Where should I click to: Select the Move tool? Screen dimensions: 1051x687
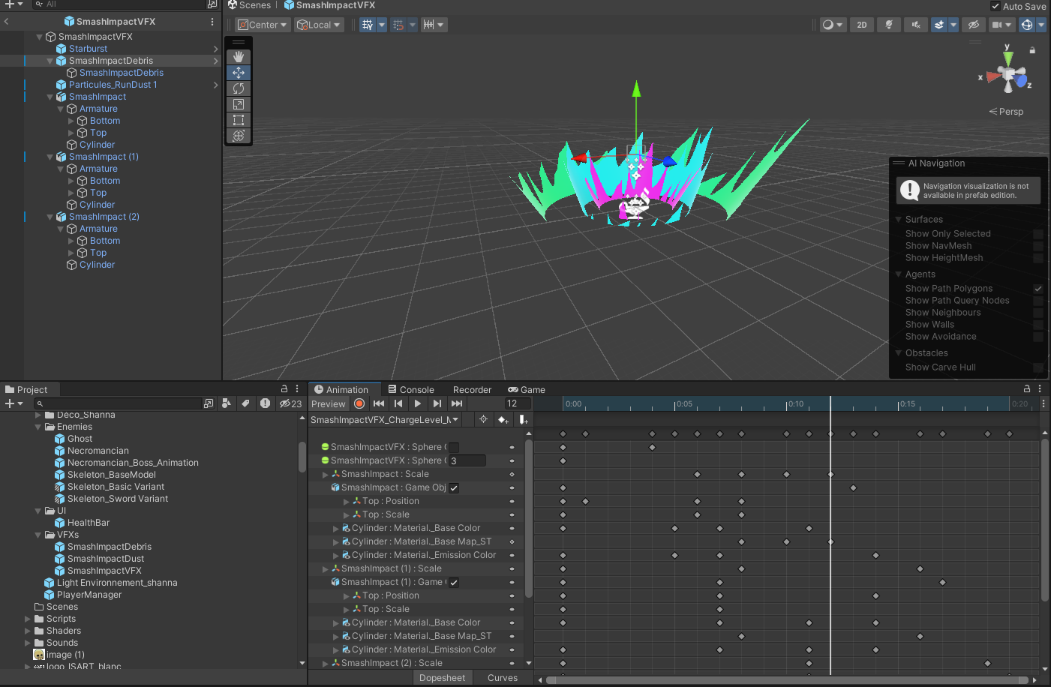coord(239,73)
